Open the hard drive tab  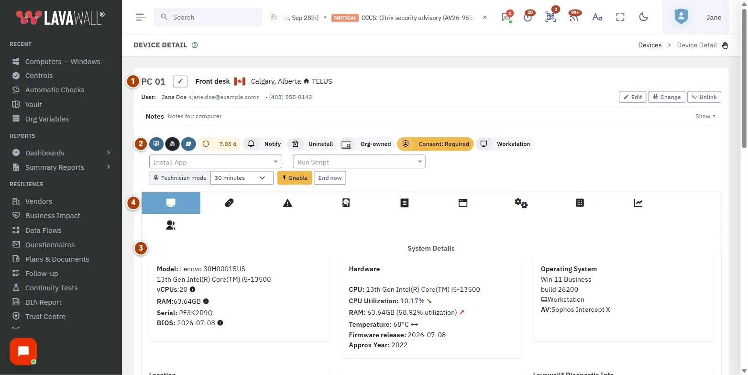coord(346,203)
